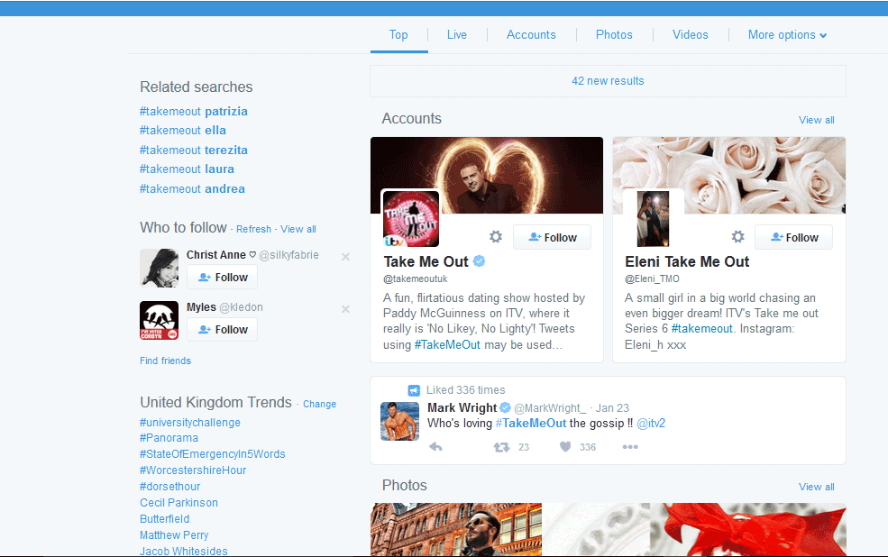Screen dimensions: 888x557
Task: Search #takemeout ella
Action: pyautogui.click(x=183, y=130)
